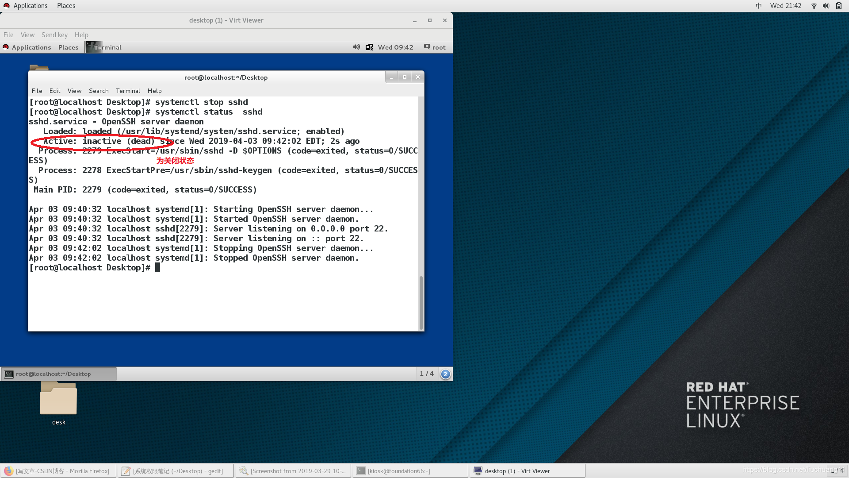Close the root@localhost terminal window
Image resolution: width=849 pixels, height=478 pixels.
[417, 77]
